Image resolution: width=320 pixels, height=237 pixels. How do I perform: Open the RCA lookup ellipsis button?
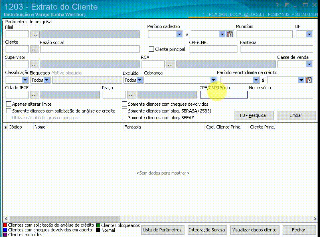(170, 64)
